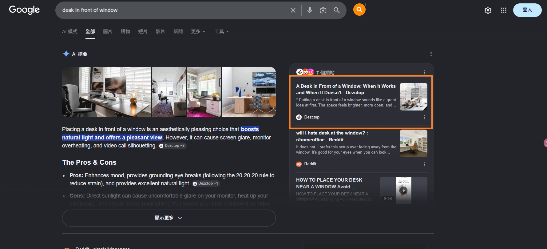Image resolution: width=547 pixels, height=249 pixels.
Task: Click highlighted text boosts natural light
Action: pos(160,133)
